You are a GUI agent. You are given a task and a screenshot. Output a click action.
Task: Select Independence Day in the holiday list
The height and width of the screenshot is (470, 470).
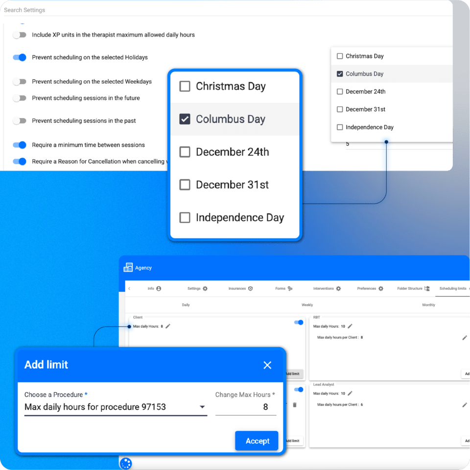185,217
